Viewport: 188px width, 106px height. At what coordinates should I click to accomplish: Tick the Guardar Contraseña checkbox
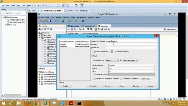[93, 52]
